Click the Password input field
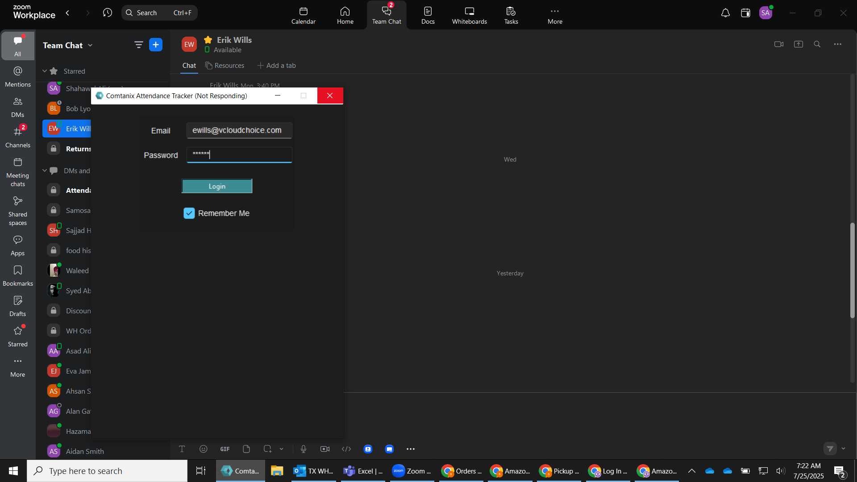 tap(239, 155)
